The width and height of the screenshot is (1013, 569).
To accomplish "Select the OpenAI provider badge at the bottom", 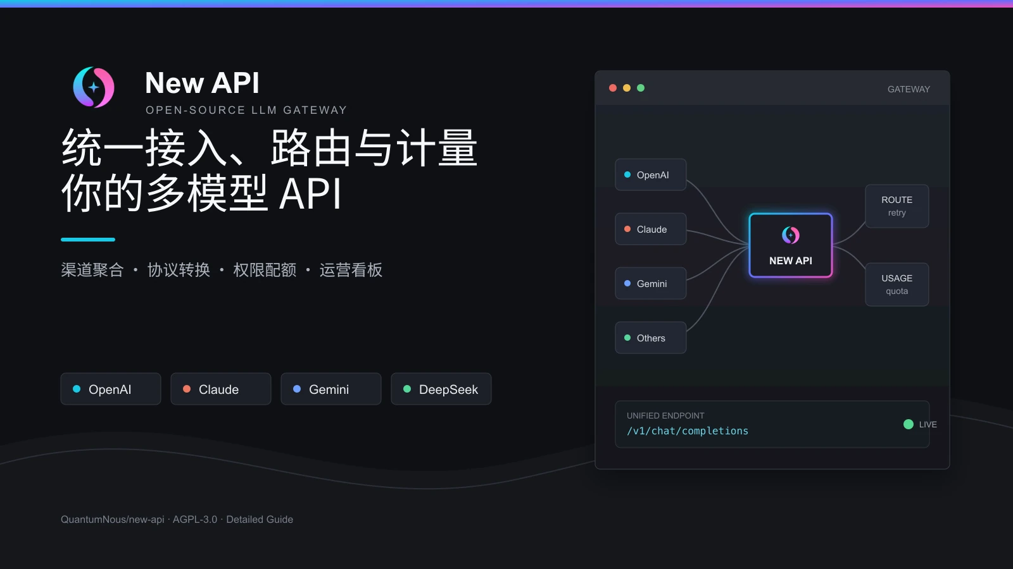I will click(x=111, y=389).
